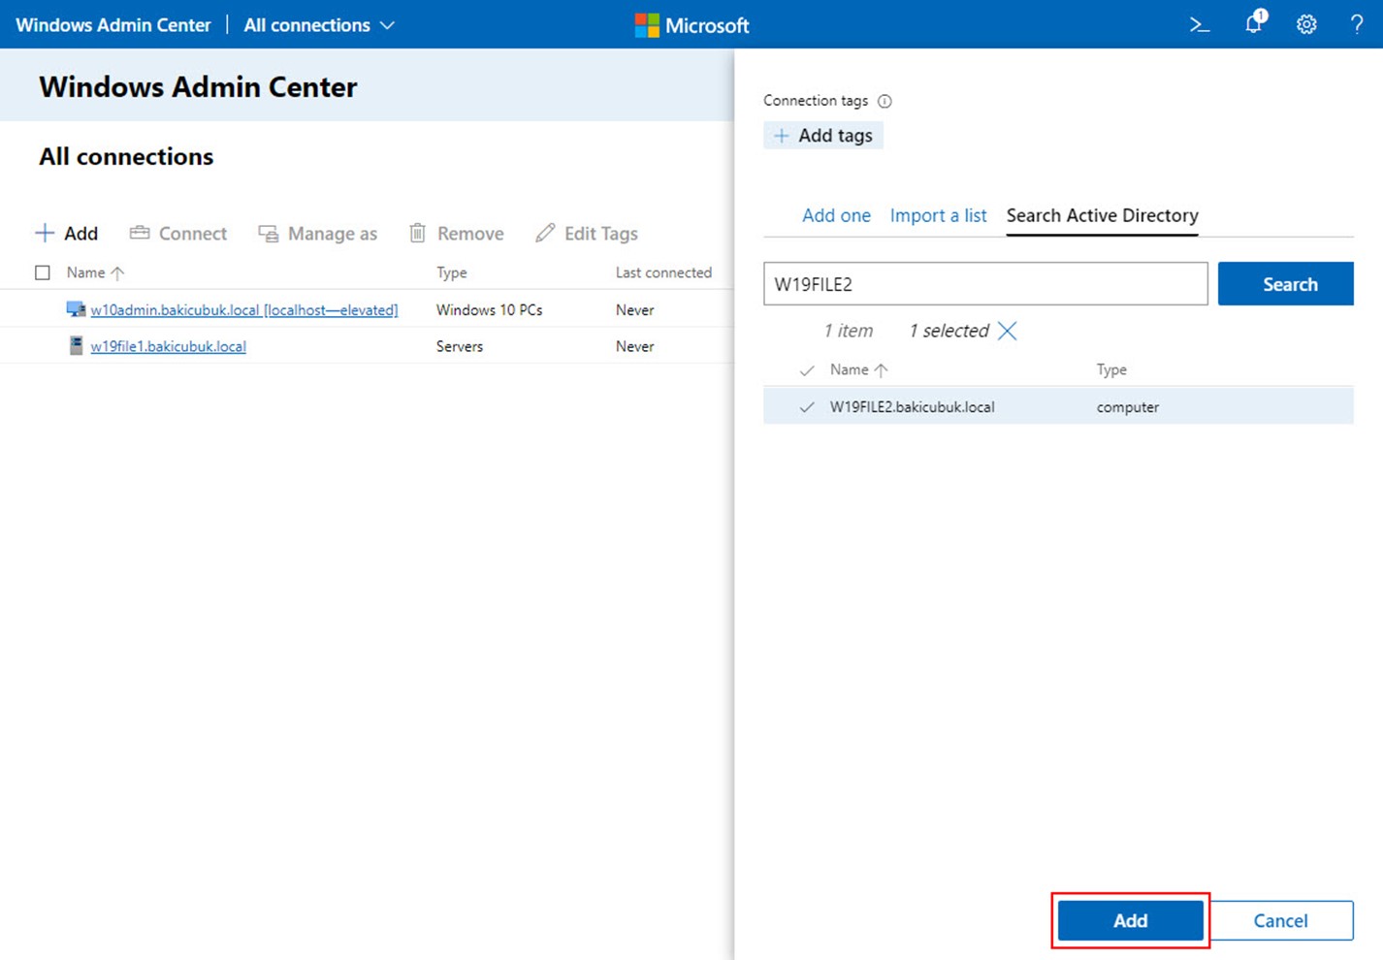Click the 'Windows 10 PCs' type cell

point(490,310)
